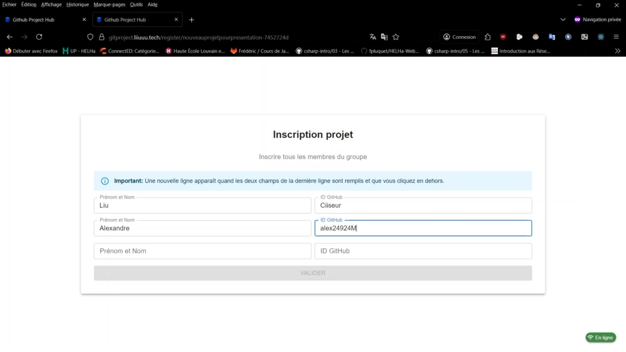The height and width of the screenshot is (352, 626).
Task: Show more bookmarks overflow chevron
Action: [618, 51]
